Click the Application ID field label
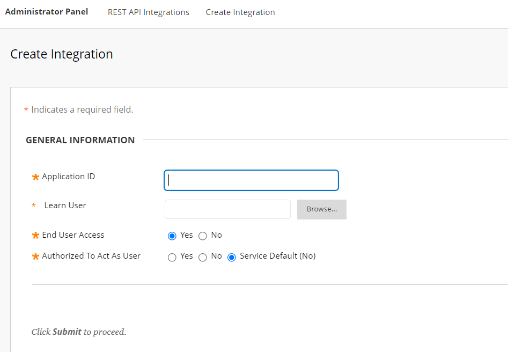The height and width of the screenshot is (352, 508). click(68, 177)
